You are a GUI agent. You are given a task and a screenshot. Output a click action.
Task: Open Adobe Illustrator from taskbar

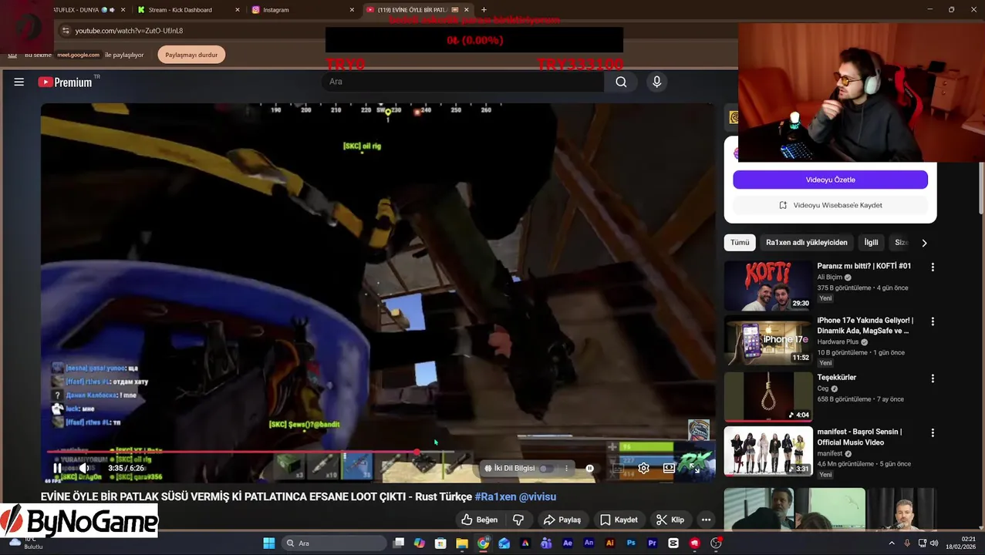[610, 543]
